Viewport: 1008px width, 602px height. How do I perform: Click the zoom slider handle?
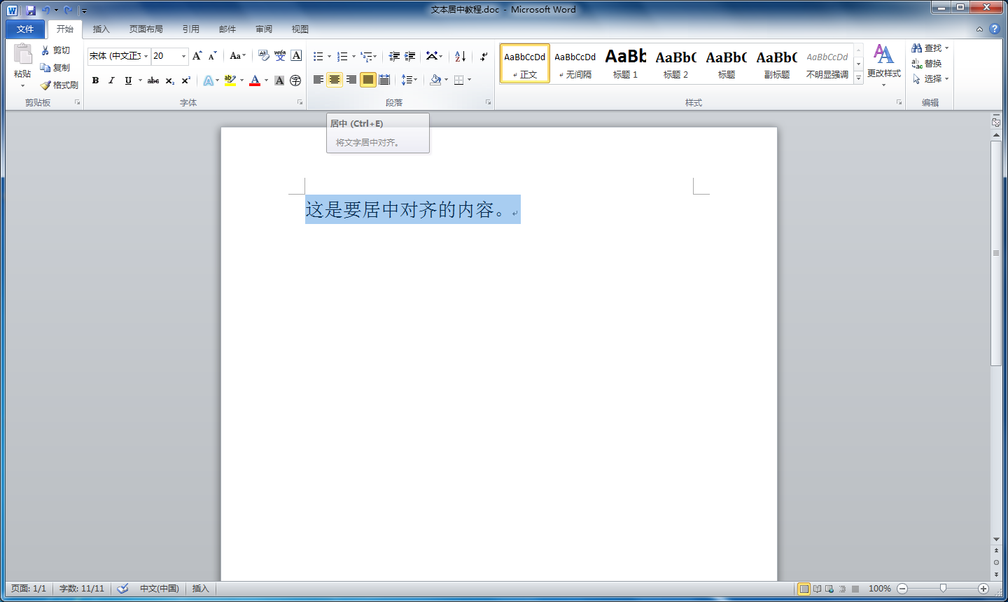tap(943, 589)
